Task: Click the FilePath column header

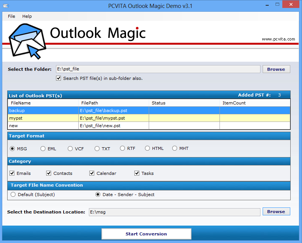Action: tap(114, 103)
